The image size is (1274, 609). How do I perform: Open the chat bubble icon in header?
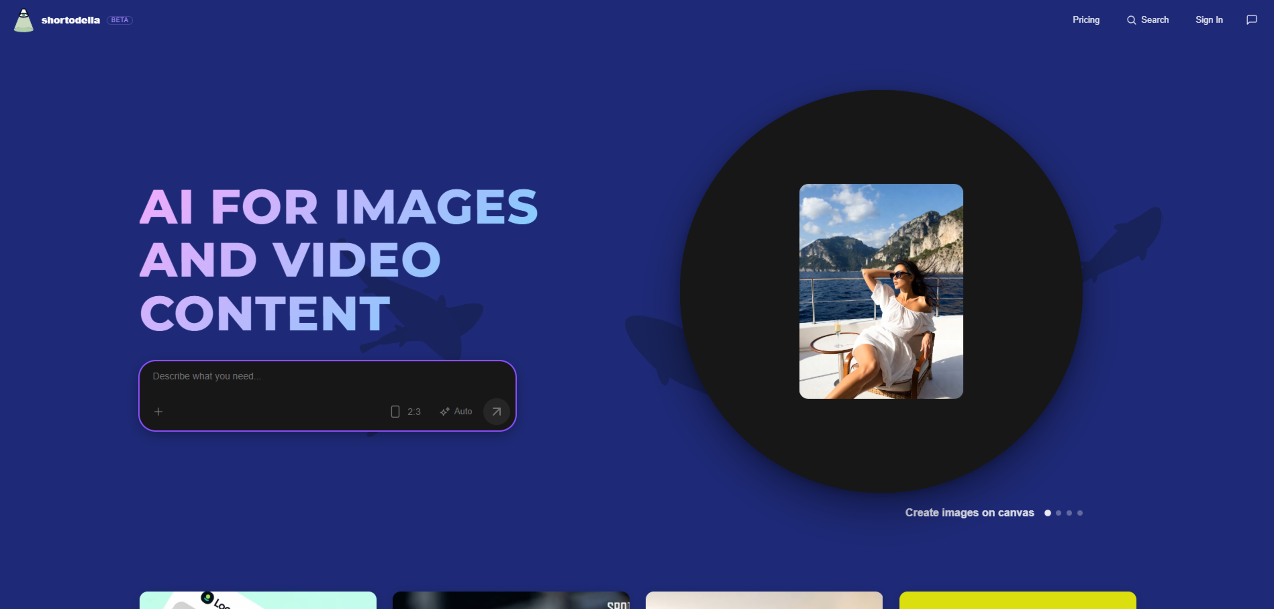1251,20
